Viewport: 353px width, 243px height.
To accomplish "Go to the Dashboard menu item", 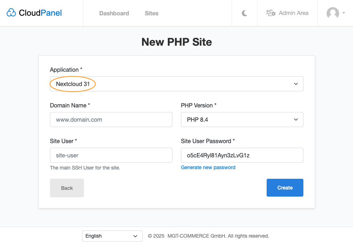I will [x=114, y=13].
